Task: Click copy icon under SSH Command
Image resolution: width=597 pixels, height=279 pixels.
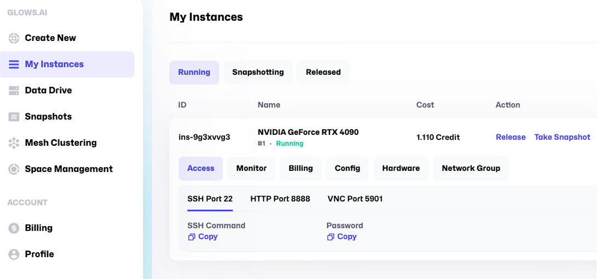Action: (192, 237)
